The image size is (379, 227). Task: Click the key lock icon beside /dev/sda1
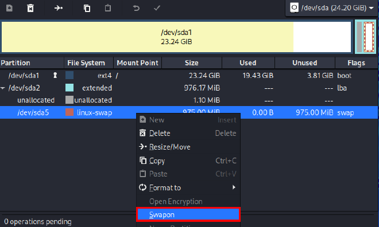[x=55, y=76]
